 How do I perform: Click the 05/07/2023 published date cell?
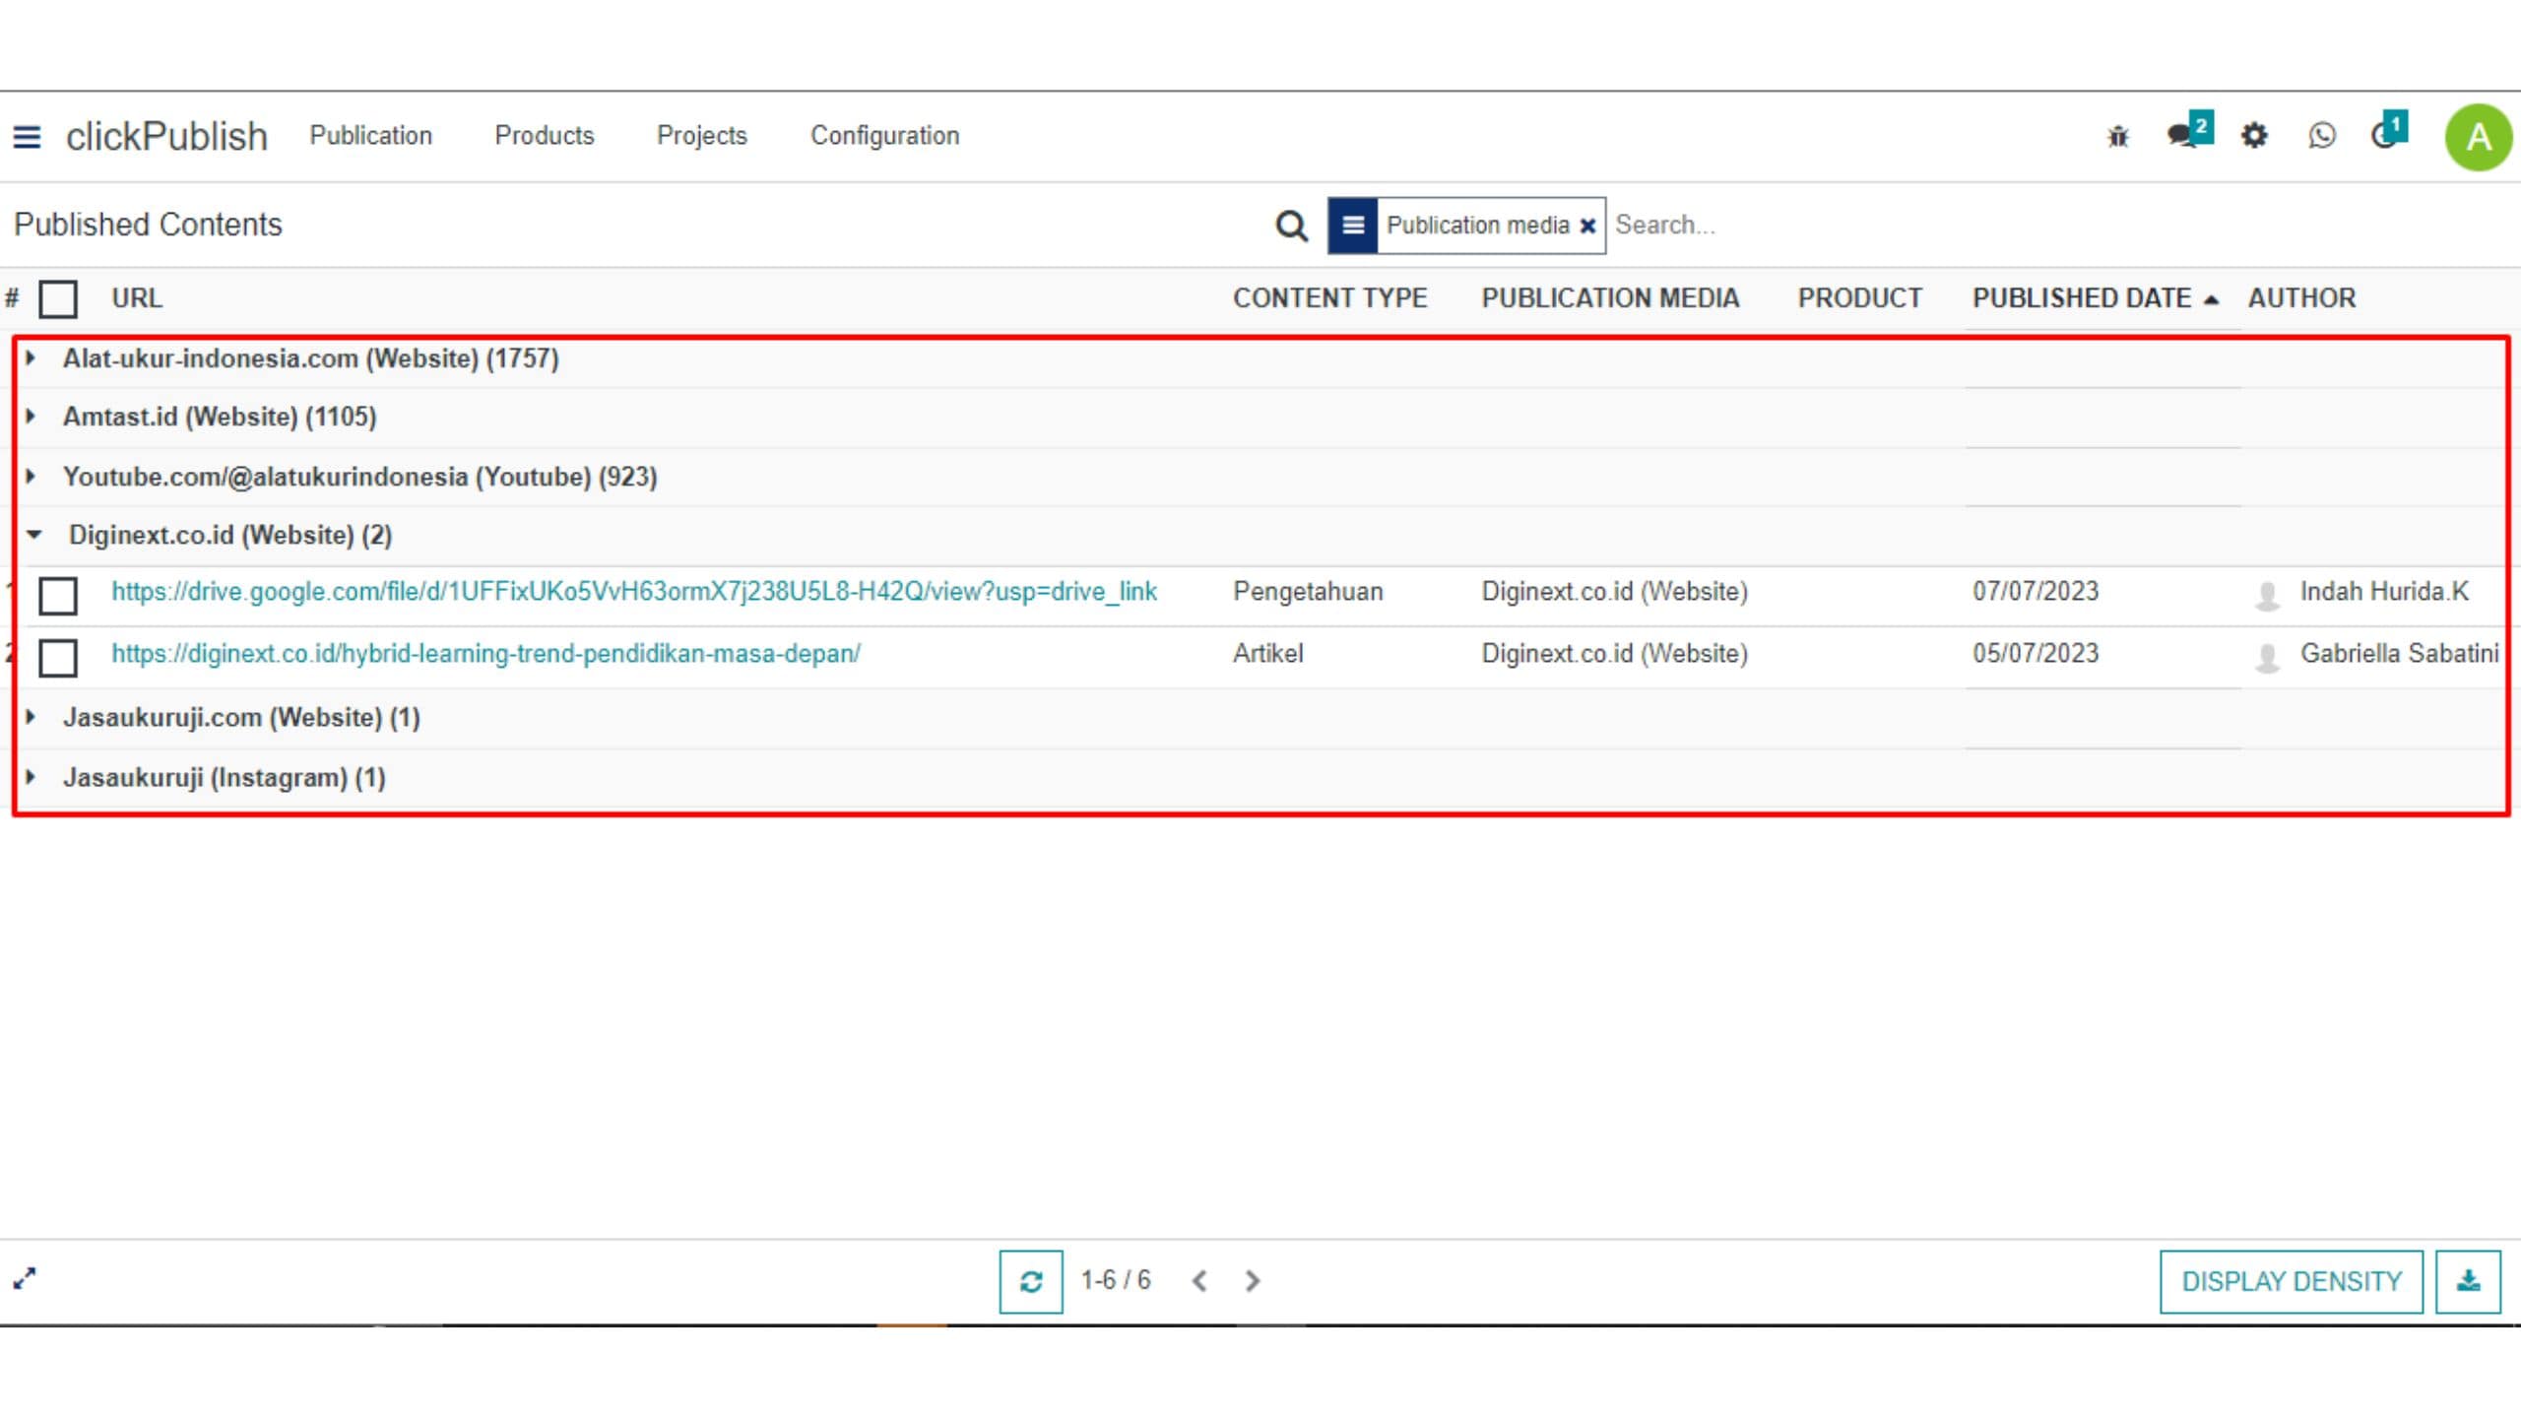[x=2035, y=654]
